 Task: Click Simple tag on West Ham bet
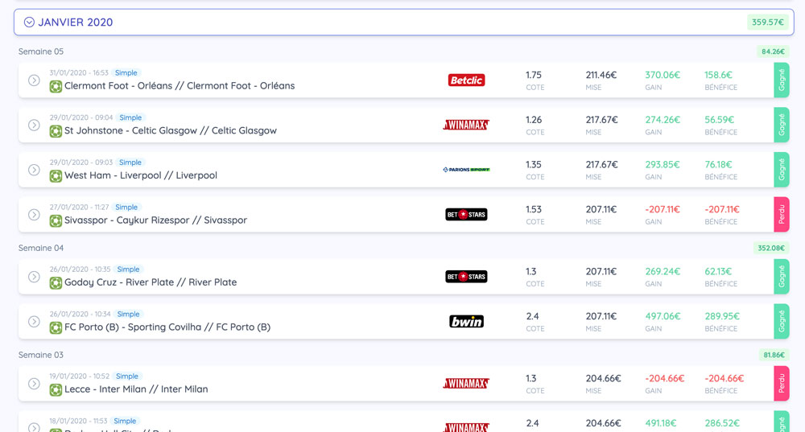click(x=130, y=163)
